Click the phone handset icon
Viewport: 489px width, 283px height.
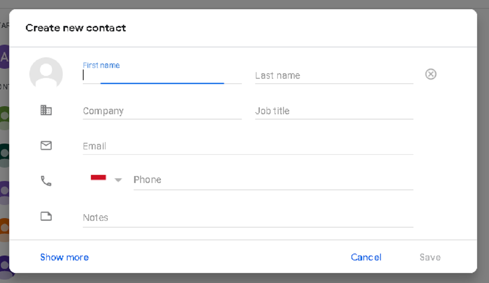(x=46, y=181)
